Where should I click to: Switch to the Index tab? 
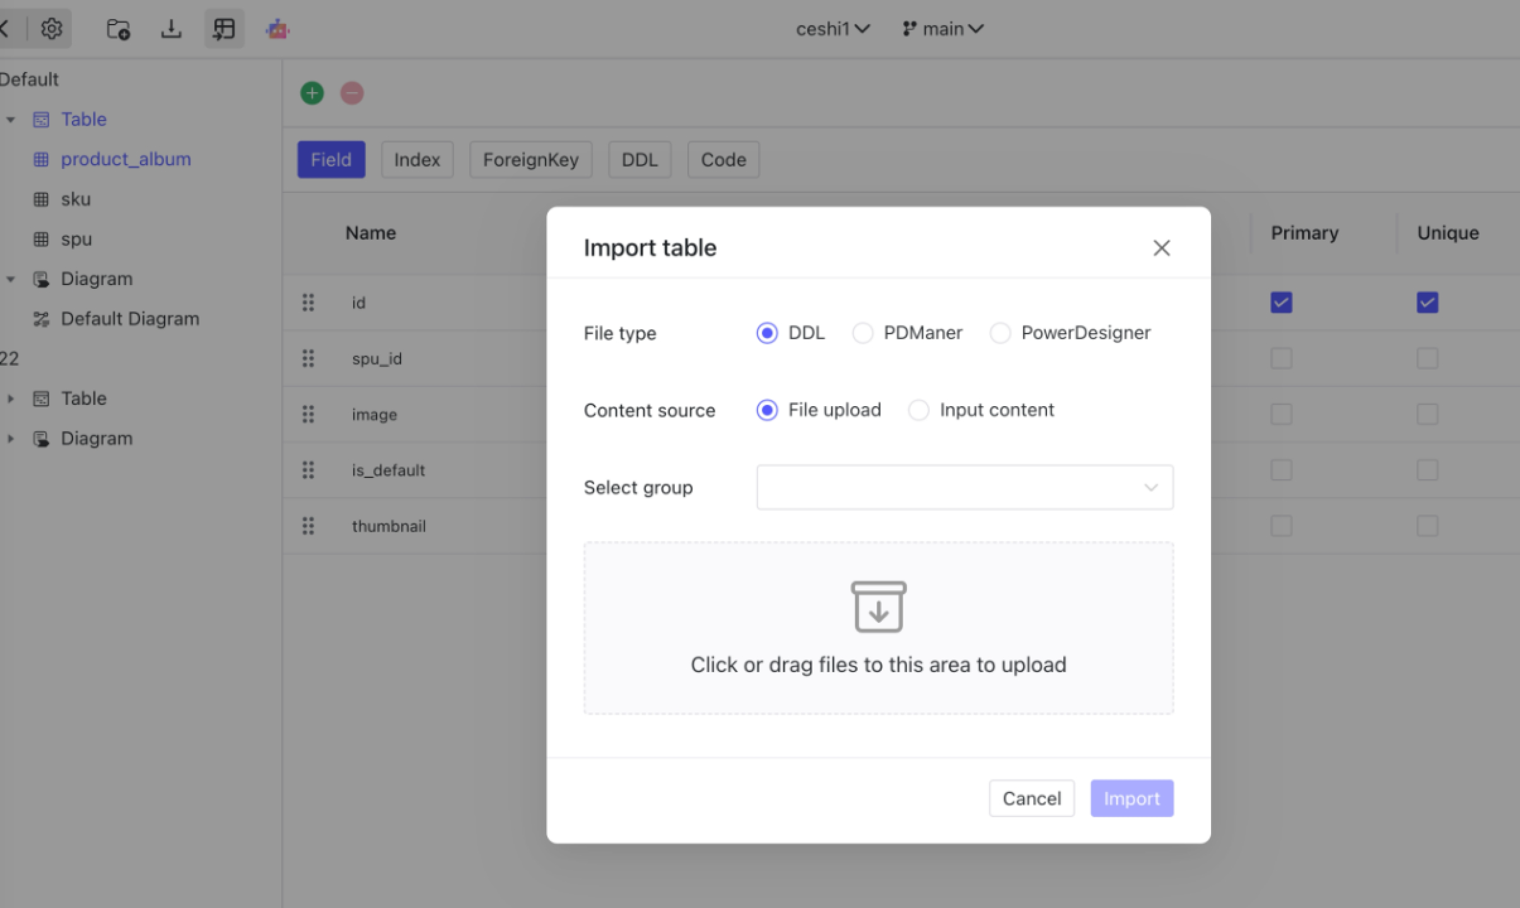coord(416,160)
